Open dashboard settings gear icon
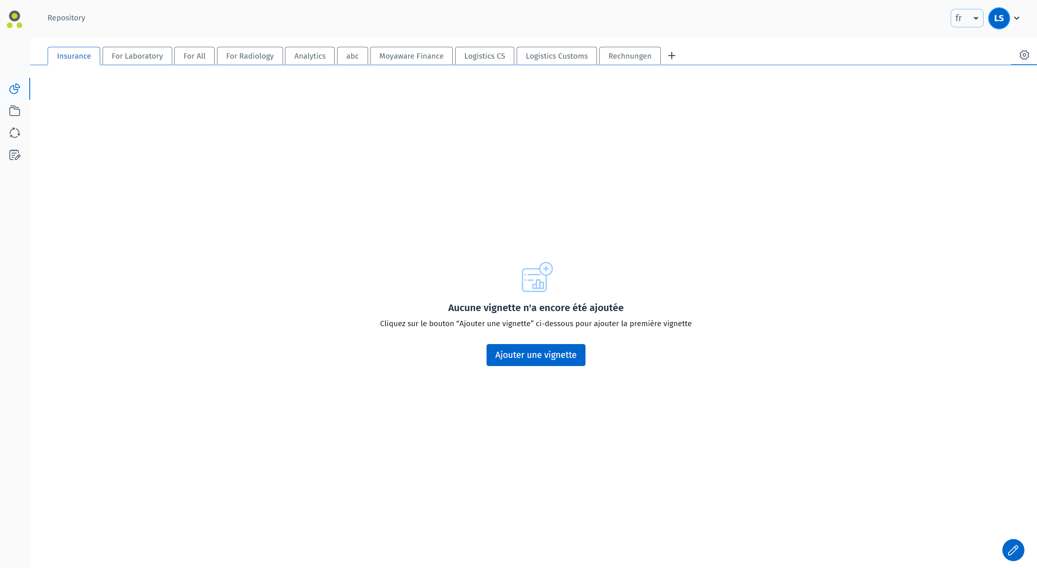Screen dimensions: 1037x568 [x=1024, y=55]
